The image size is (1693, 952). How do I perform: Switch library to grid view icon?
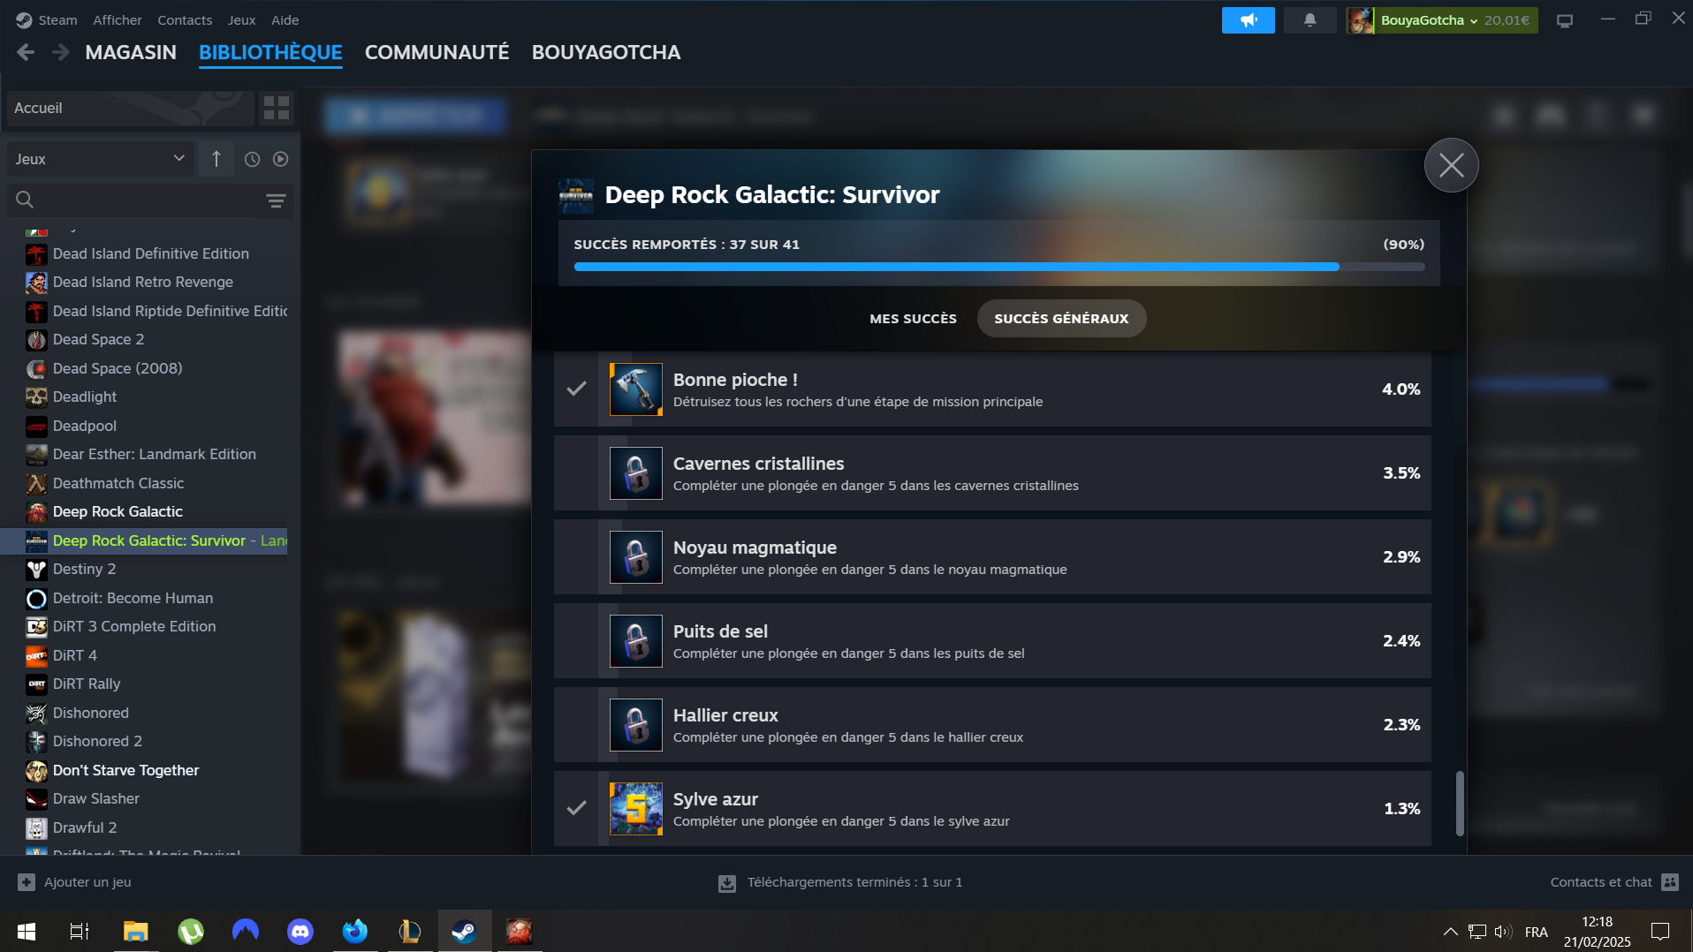pyautogui.click(x=277, y=108)
